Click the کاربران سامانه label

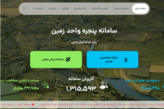tap(81, 79)
